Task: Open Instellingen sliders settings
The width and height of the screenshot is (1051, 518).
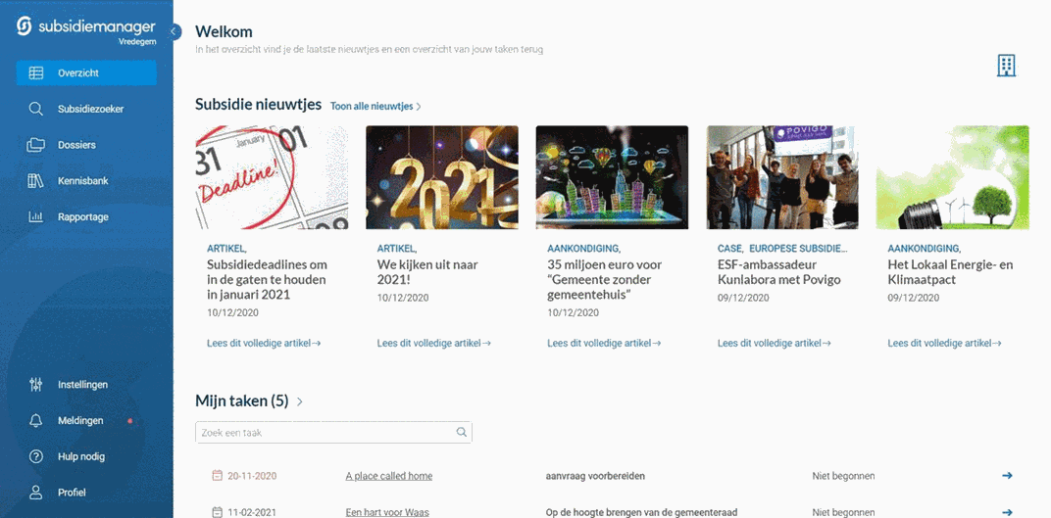Action: tap(35, 385)
